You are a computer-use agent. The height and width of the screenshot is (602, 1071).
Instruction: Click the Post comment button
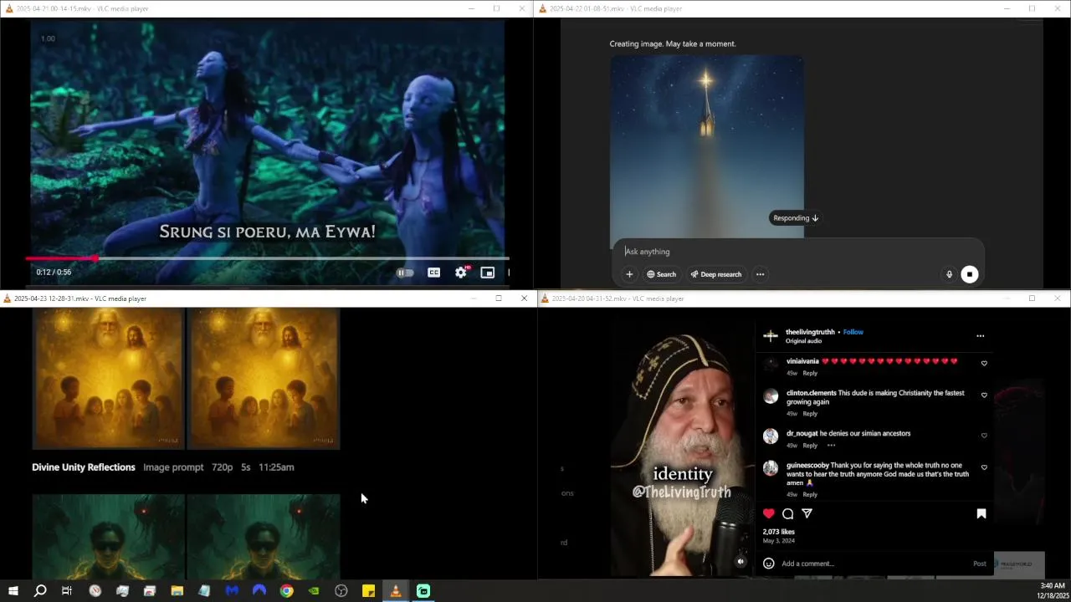[980, 564]
